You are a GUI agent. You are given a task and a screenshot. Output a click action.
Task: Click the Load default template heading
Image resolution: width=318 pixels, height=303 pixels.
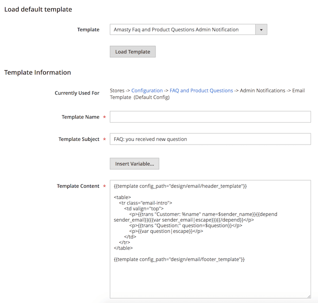tap(38, 9)
